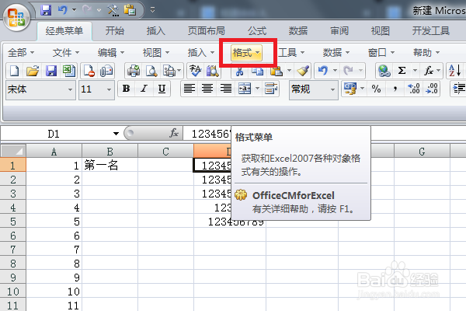466x311 pixels.
Task: Click the scissors cut icon
Action: pyautogui.click(x=239, y=72)
